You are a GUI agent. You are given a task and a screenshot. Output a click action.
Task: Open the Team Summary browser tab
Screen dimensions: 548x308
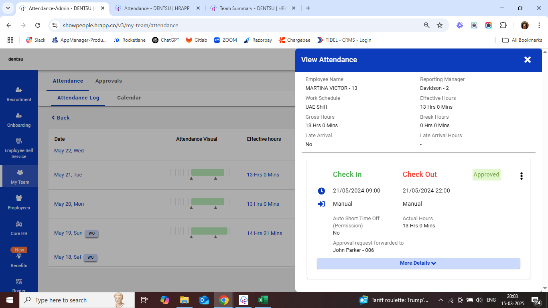coord(253,8)
